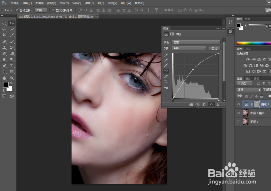Click reset to adjustment defaults icon
271x191 pixels.
coord(204,104)
